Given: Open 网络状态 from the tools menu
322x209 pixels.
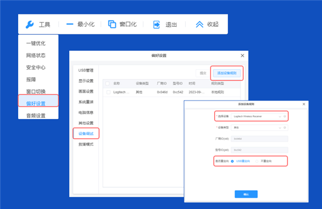Looking at the screenshot, I should click(36, 55).
